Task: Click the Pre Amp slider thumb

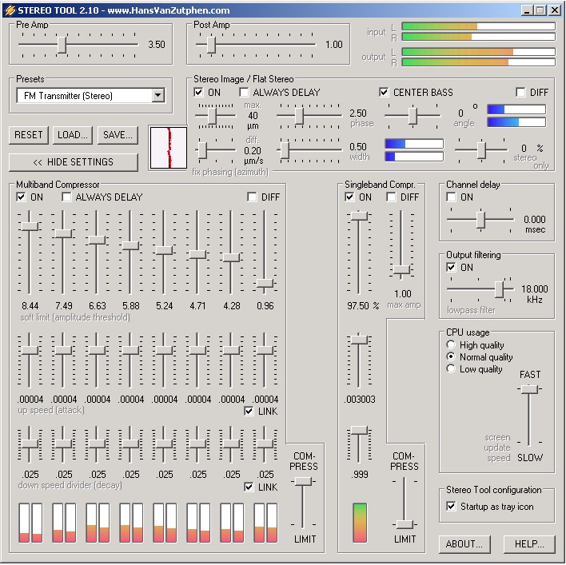Action: click(x=62, y=45)
